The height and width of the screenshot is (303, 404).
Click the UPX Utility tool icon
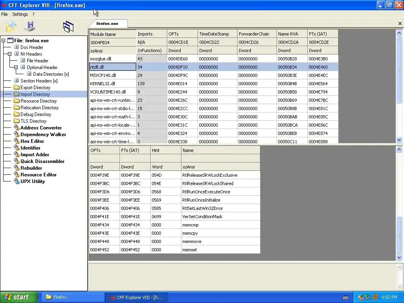[17, 181]
